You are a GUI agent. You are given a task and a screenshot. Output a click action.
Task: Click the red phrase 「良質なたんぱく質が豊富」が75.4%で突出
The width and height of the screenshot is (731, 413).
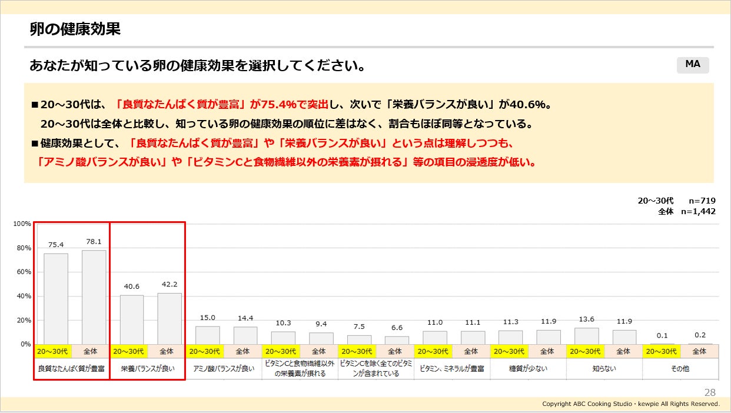pyautogui.click(x=221, y=105)
